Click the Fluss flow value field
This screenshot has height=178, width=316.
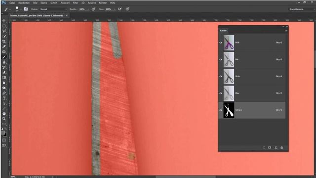[109, 9]
